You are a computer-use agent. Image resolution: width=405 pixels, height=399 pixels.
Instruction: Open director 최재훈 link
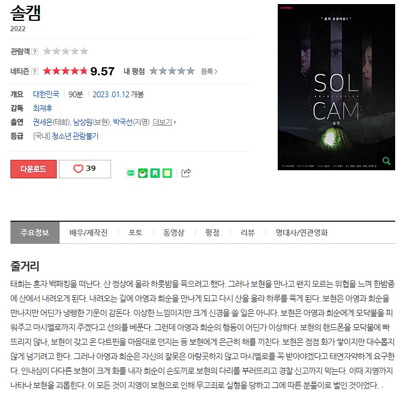[43, 108]
